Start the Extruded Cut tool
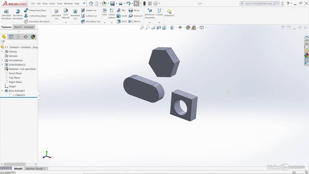The image size is (309, 174). [x=56, y=14]
